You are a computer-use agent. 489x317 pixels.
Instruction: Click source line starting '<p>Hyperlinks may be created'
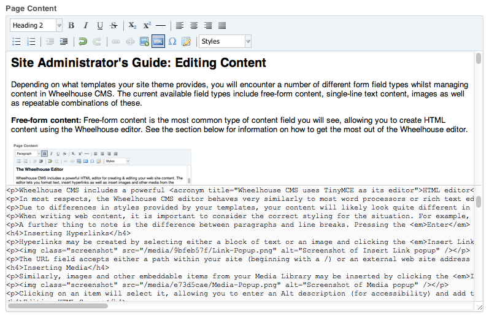tap(240, 241)
